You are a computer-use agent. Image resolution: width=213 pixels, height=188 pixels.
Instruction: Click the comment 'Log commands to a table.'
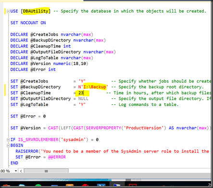click(145, 105)
